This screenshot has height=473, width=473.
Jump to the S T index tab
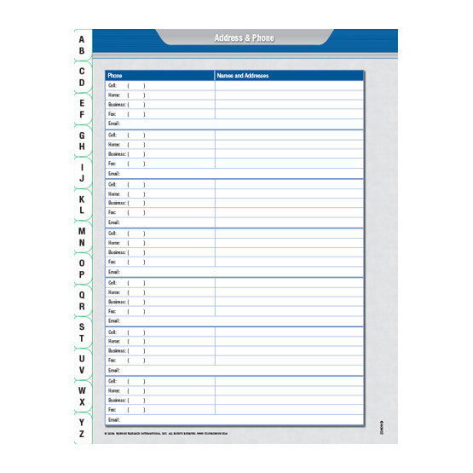coord(83,332)
